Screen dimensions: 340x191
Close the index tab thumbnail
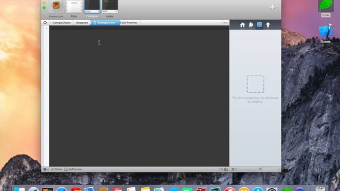pyautogui.click(x=116, y=11)
